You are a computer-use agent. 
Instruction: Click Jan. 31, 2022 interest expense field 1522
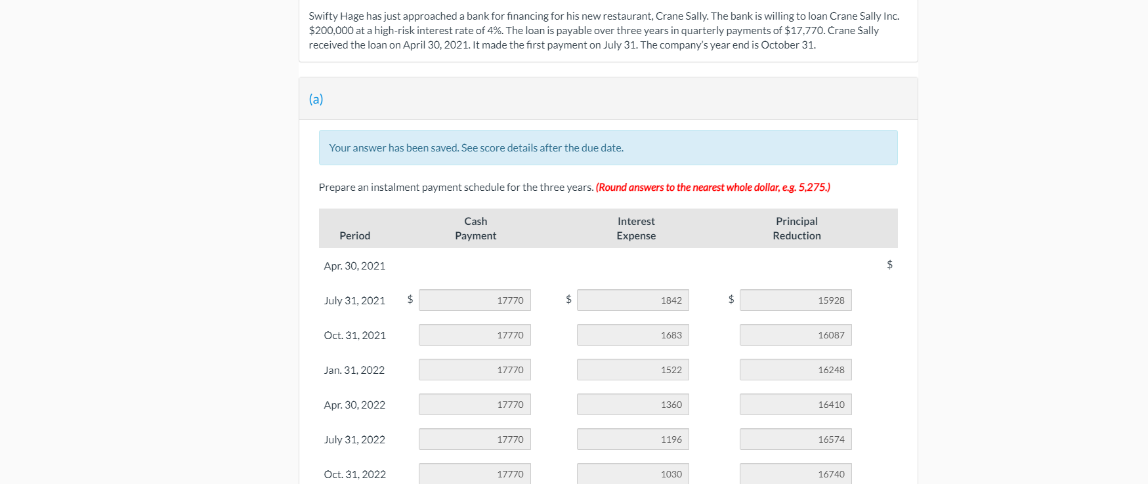633,370
